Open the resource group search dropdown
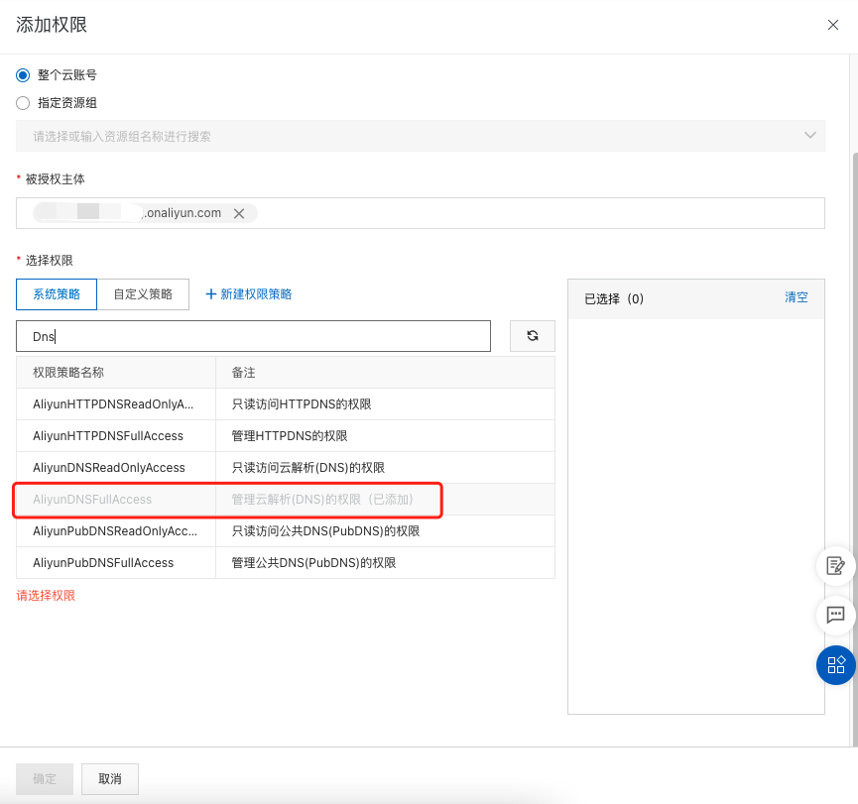The width and height of the screenshot is (858, 804). (x=421, y=136)
